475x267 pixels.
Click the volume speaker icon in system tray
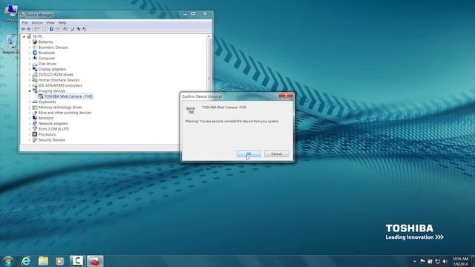445,261
